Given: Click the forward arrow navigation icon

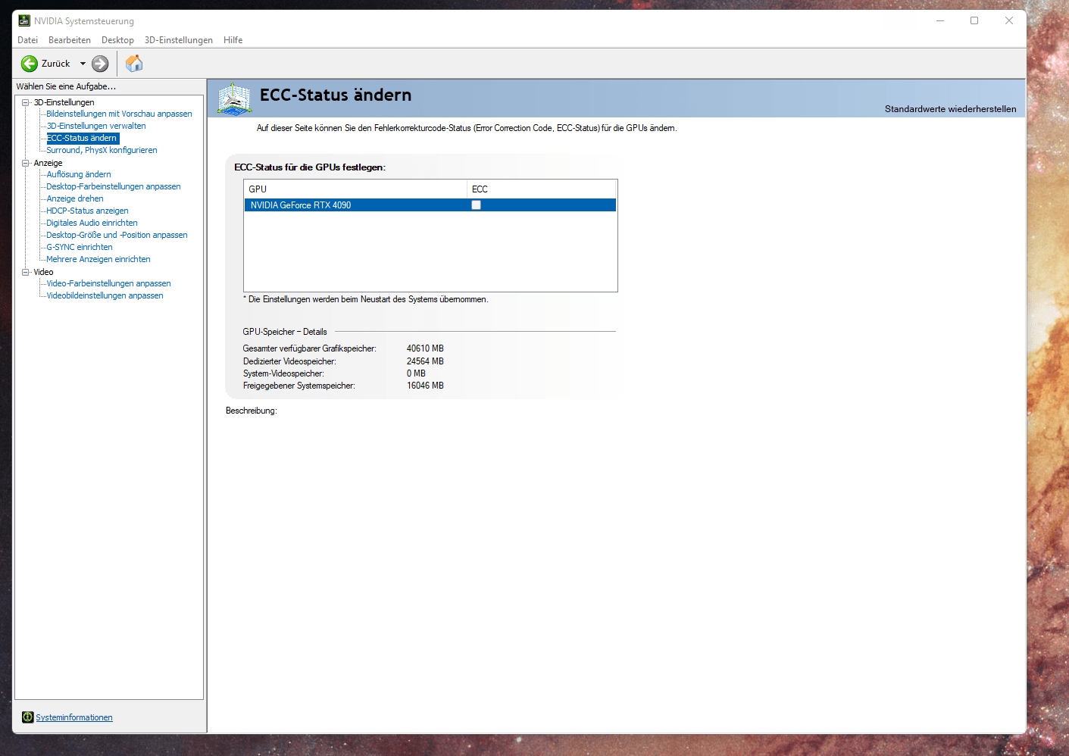Looking at the screenshot, I should 100,64.
